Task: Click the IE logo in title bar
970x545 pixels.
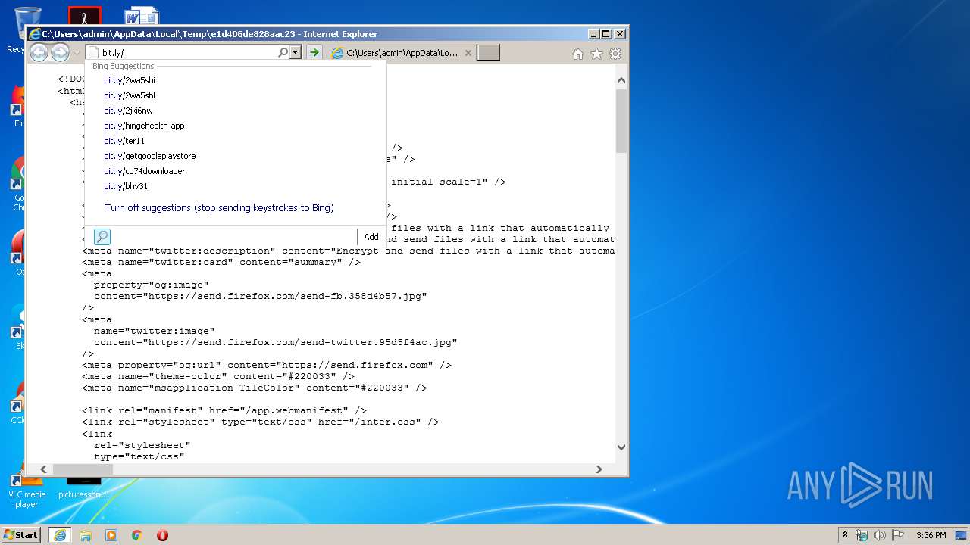Action: (x=35, y=34)
